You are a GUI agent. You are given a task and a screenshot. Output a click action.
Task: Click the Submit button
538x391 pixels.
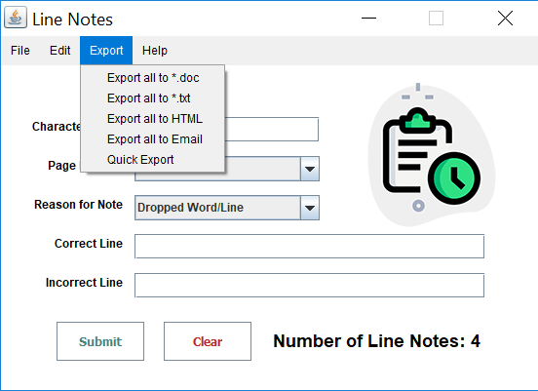coord(100,341)
